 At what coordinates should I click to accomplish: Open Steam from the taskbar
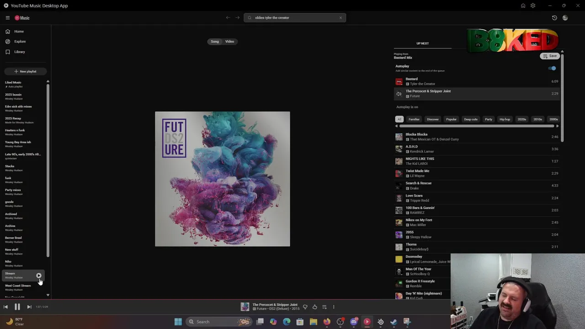(x=394, y=322)
